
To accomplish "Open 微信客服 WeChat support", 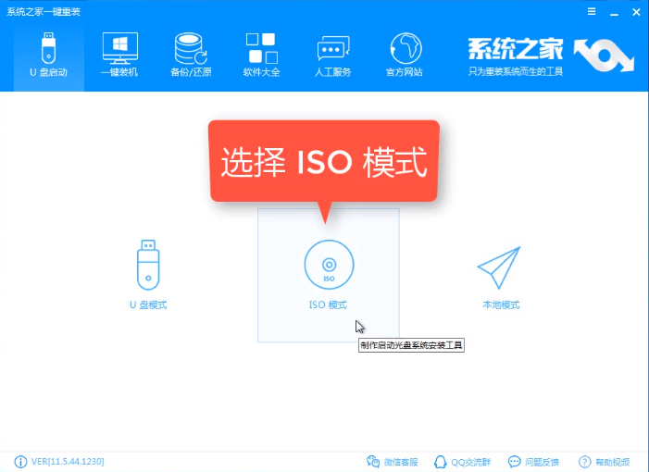I will coord(392,462).
